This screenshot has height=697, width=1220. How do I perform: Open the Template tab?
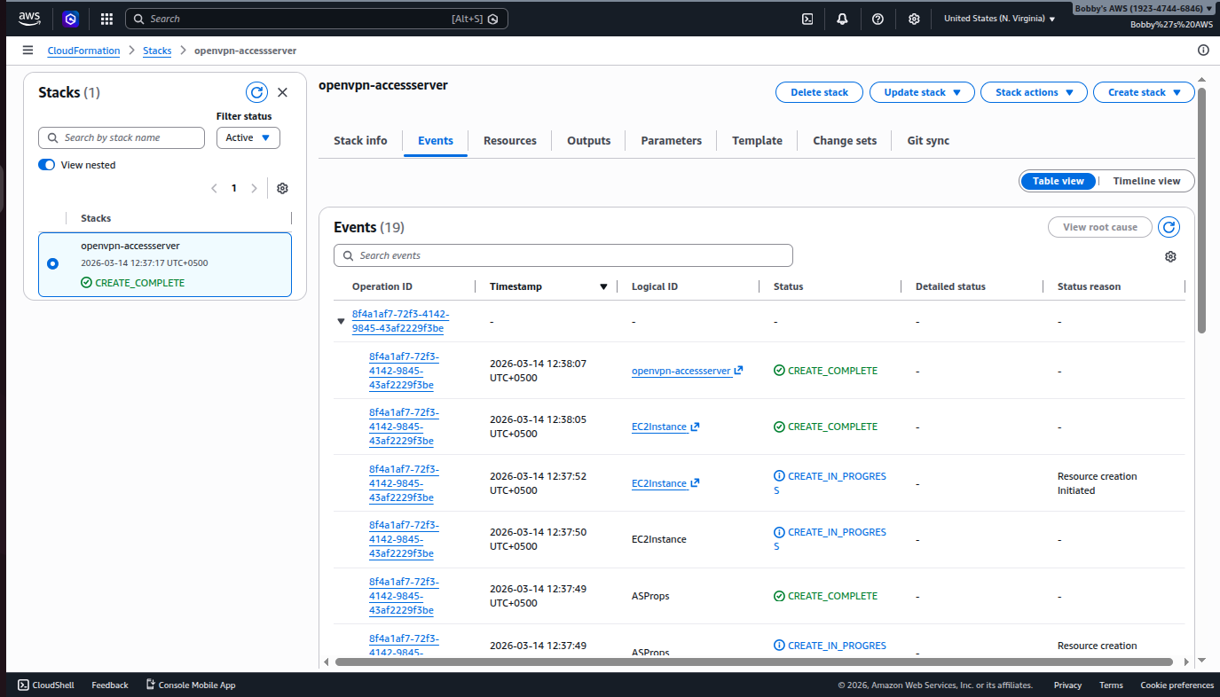(x=757, y=141)
